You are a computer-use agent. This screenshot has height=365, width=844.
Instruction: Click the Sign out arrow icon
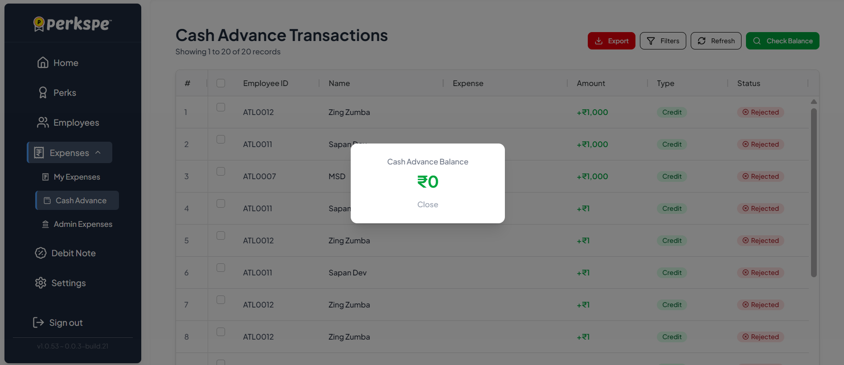pyautogui.click(x=38, y=322)
